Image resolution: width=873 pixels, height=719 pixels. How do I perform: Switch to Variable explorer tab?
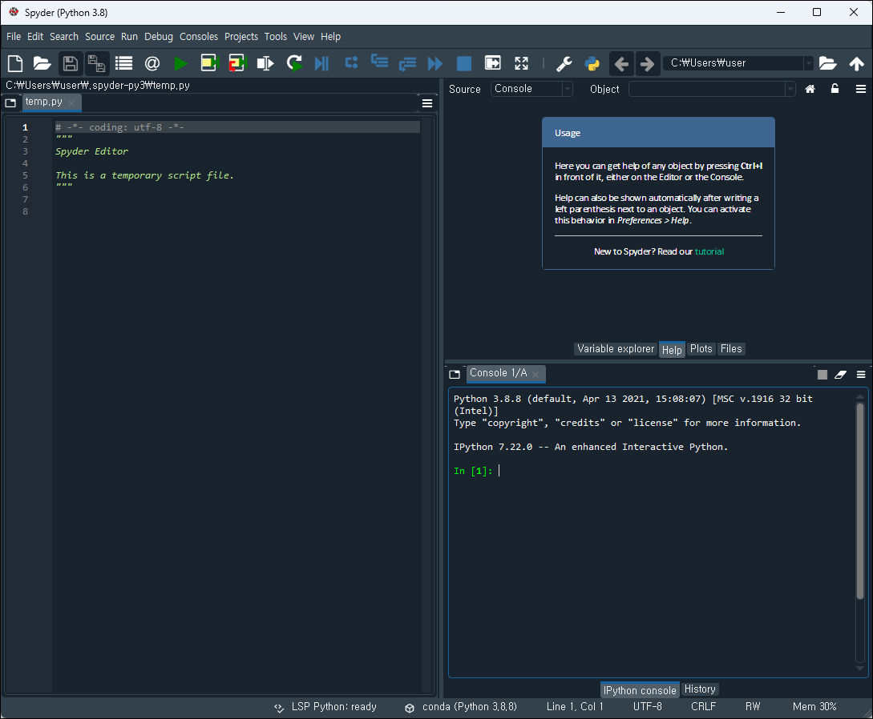(616, 348)
